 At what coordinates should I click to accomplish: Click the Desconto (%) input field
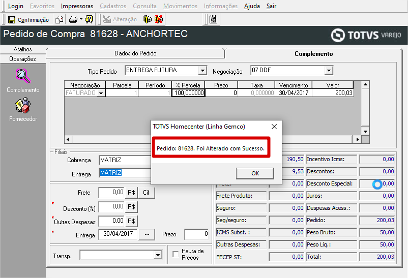click(x=111, y=207)
